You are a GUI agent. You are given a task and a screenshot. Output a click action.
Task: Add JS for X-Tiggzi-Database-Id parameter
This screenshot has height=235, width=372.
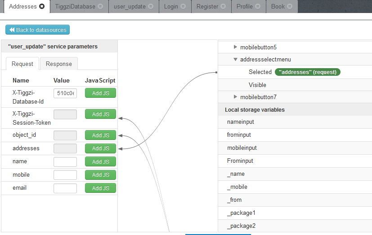pyautogui.click(x=100, y=93)
